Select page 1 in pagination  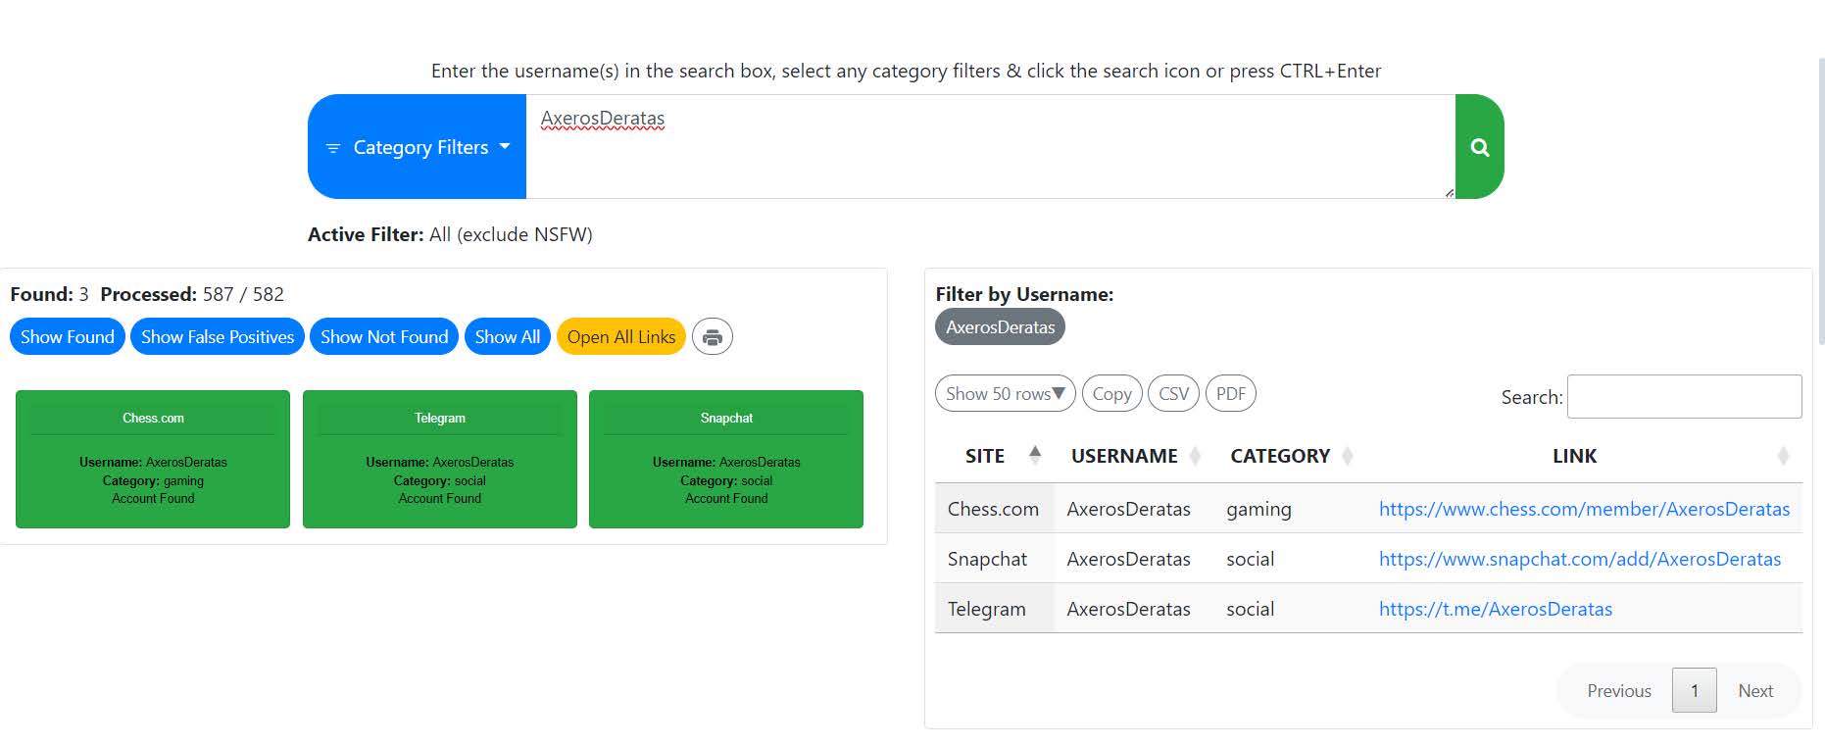coord(1695,691)
